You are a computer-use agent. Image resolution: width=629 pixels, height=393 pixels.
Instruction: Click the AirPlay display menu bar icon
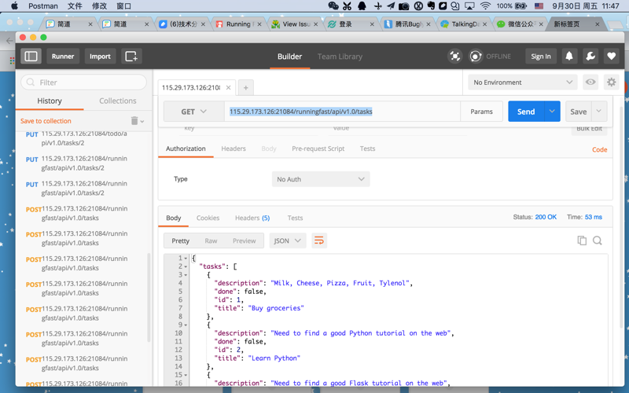click(469, 6)
